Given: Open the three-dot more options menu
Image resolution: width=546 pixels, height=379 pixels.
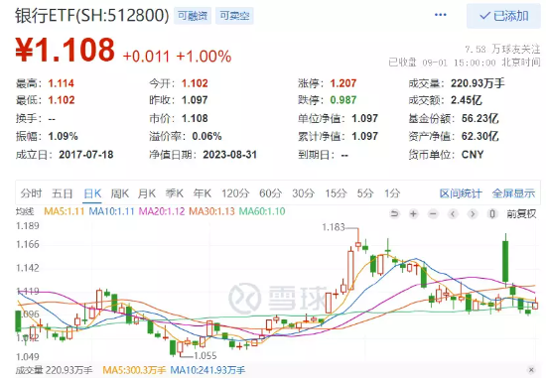Looking at the screenshot, I should (441, 15).
